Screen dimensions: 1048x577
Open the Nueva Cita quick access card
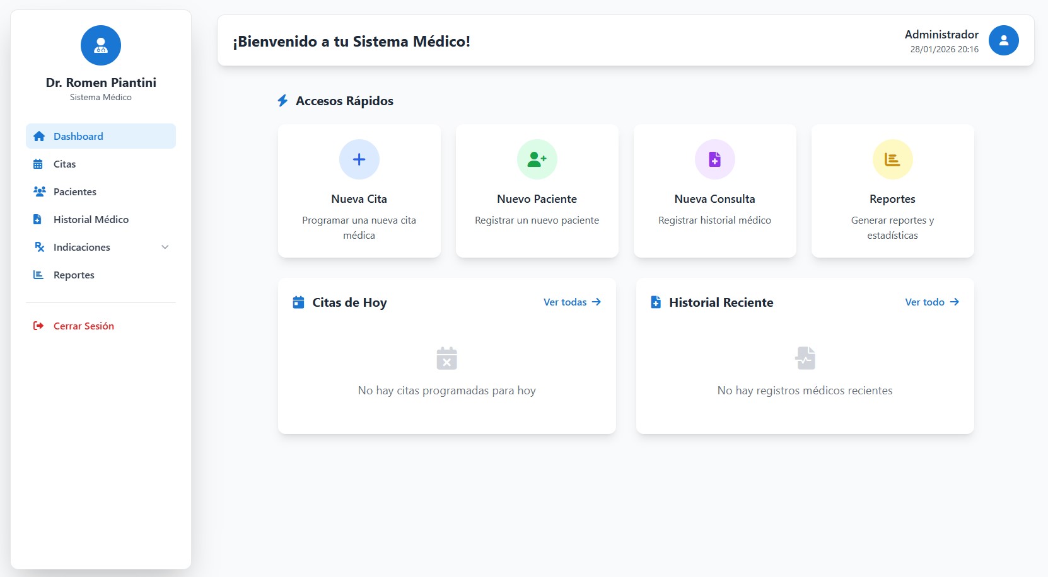359,191
